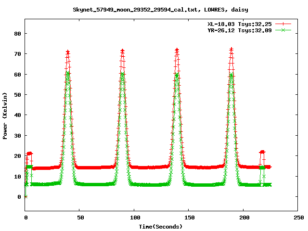Click y-axis tick label 20

pos(17,156)
